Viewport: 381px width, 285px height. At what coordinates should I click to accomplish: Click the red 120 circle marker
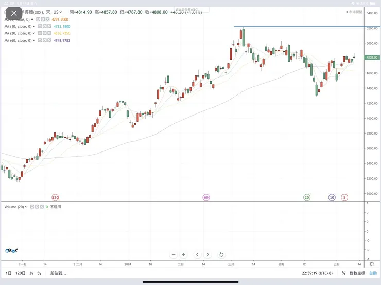(55, 197)
